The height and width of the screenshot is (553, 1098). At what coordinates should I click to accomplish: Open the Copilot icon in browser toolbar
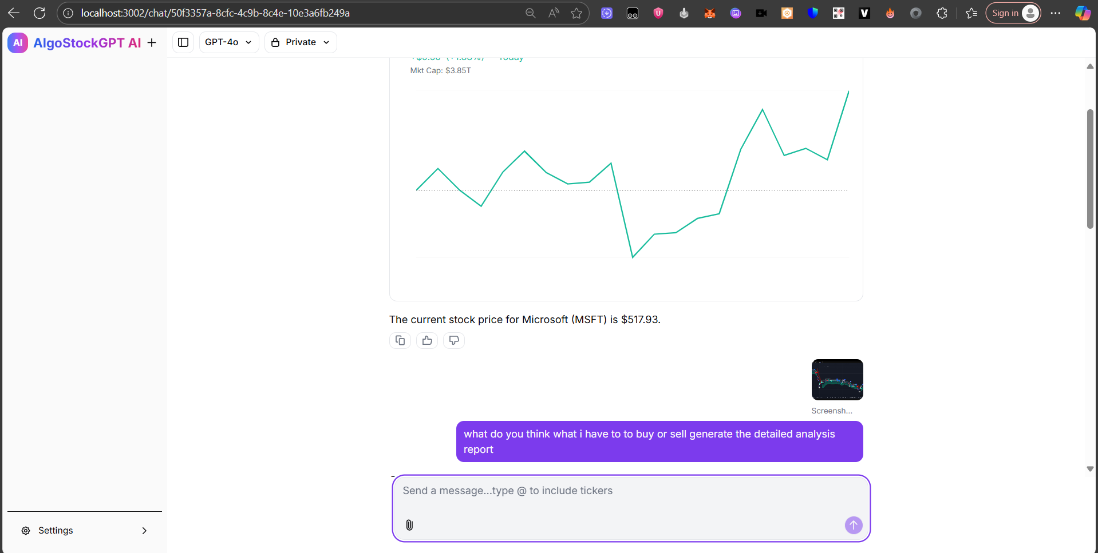(x=1083, y=13)
